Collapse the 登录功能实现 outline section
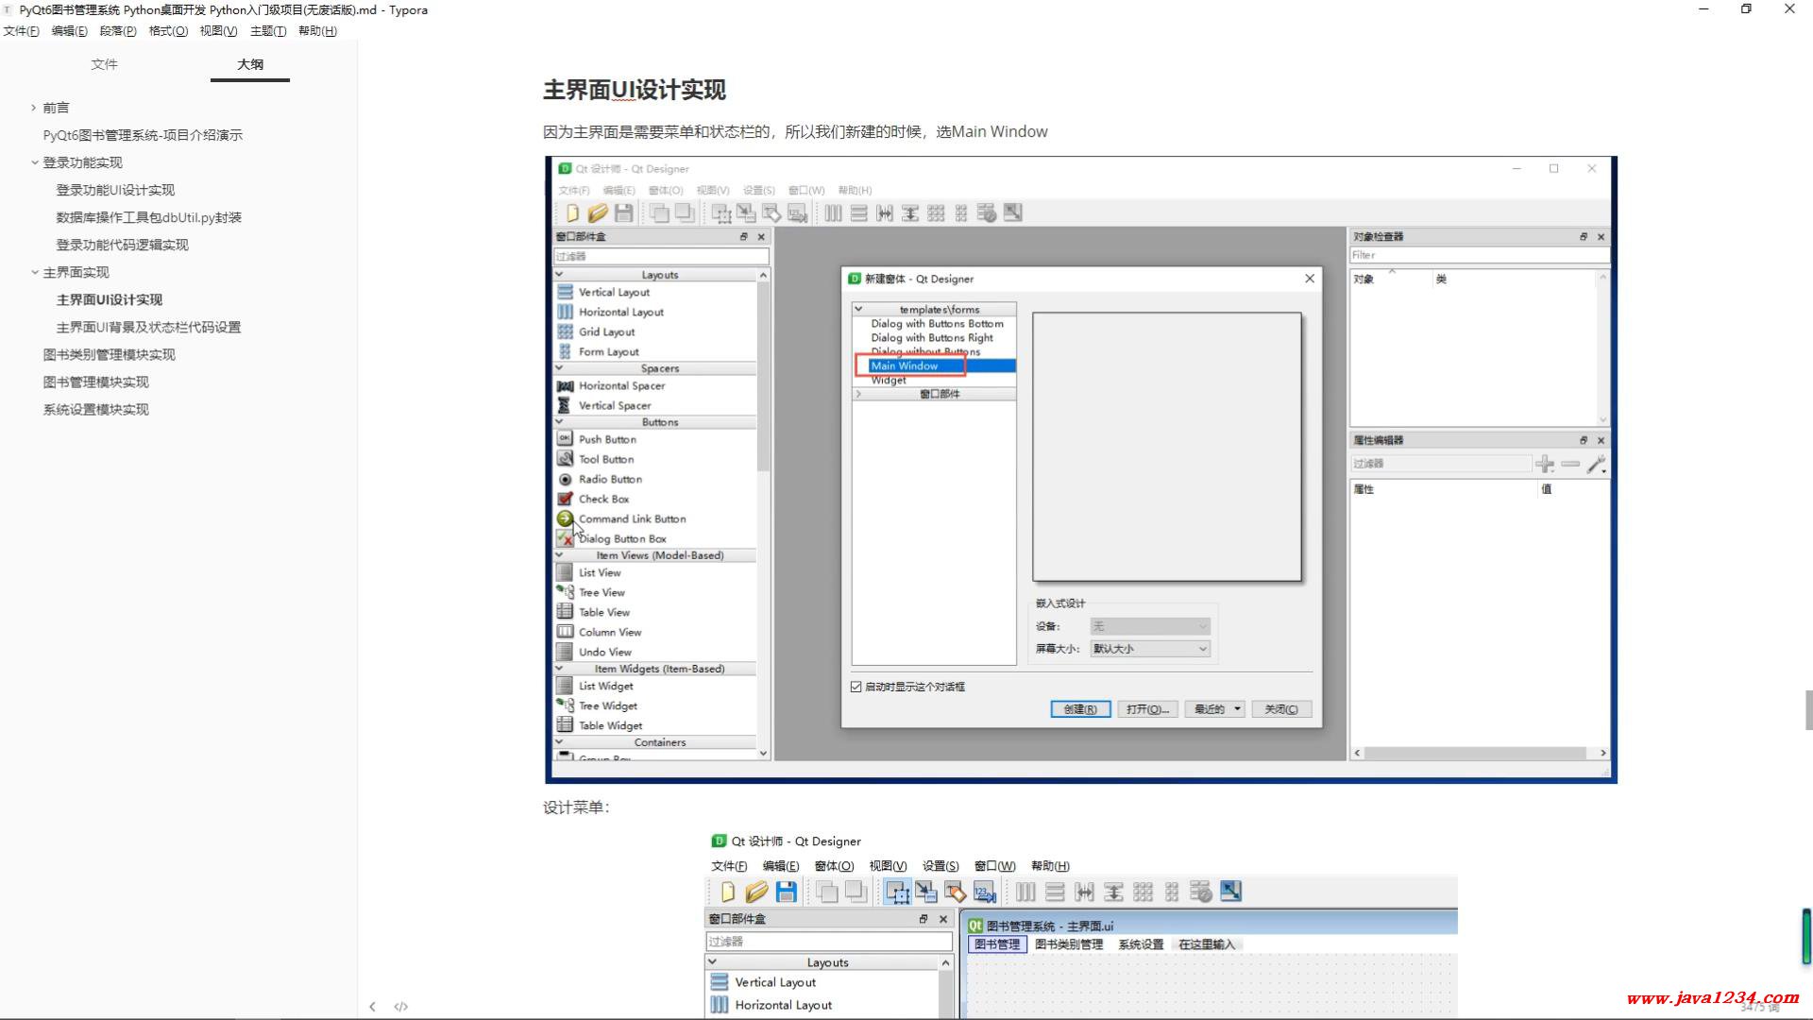This screenshot has width=1813, height=1020. 34,162
